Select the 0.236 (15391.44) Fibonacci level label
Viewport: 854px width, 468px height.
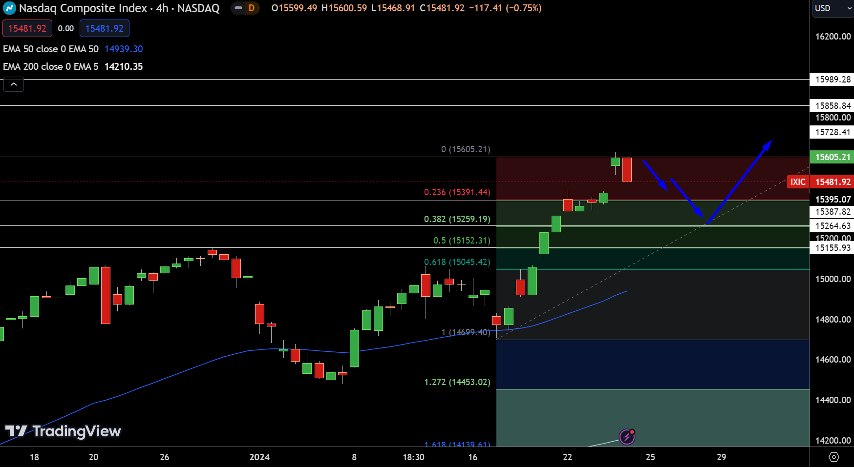tap(457, 192)
